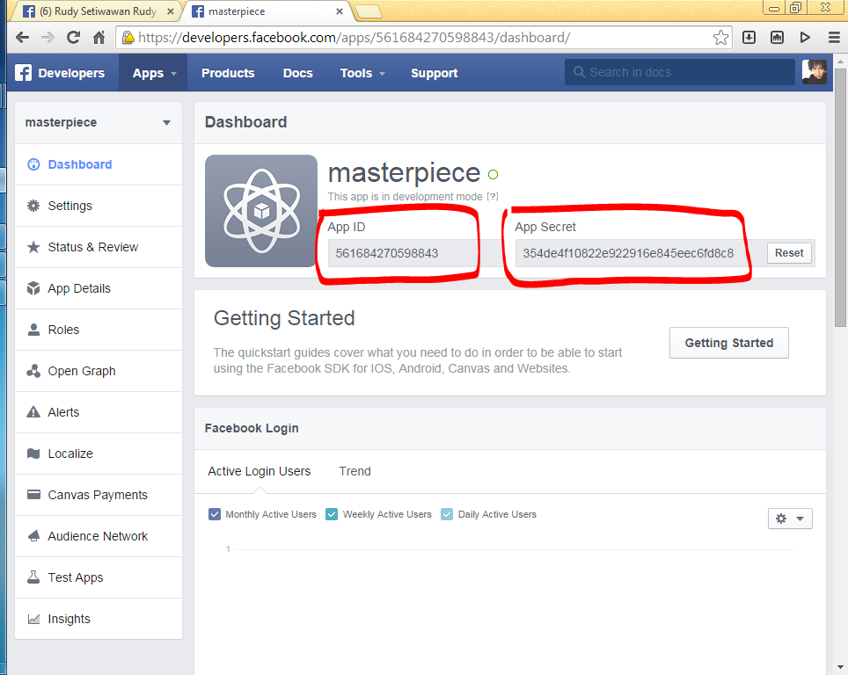Click the App Details cube icon
Viewport: 848px width, 675px height.
[33, 288]
